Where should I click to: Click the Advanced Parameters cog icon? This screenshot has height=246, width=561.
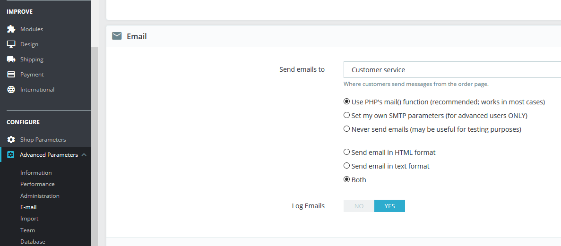pos(11,155)
